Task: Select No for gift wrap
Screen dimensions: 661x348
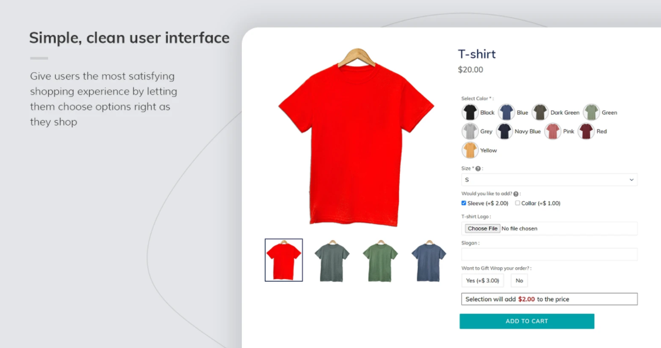Action: (520, 281)
